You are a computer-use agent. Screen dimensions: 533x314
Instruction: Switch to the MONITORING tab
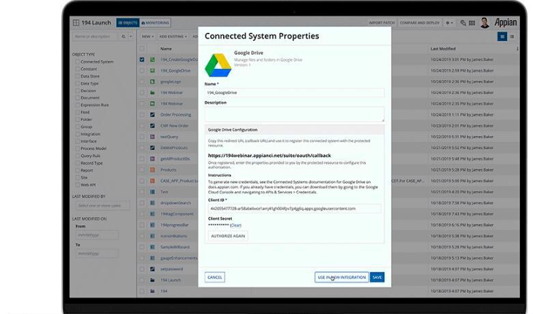(155, 23)
